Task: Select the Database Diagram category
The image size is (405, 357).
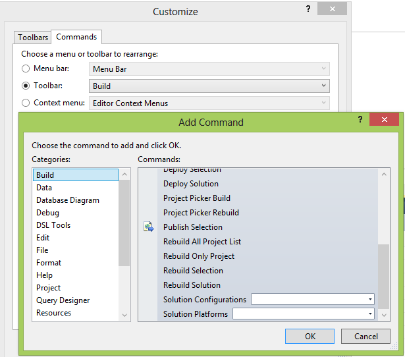Action: click(68, 200)
